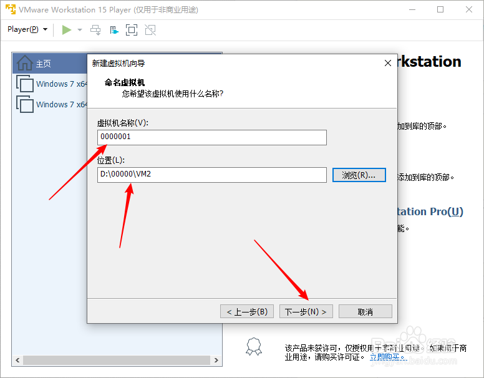This screenshot has height=378, width=484.
Task: Click the 浏览(R)... browse button
Action: tap(359, 175)
